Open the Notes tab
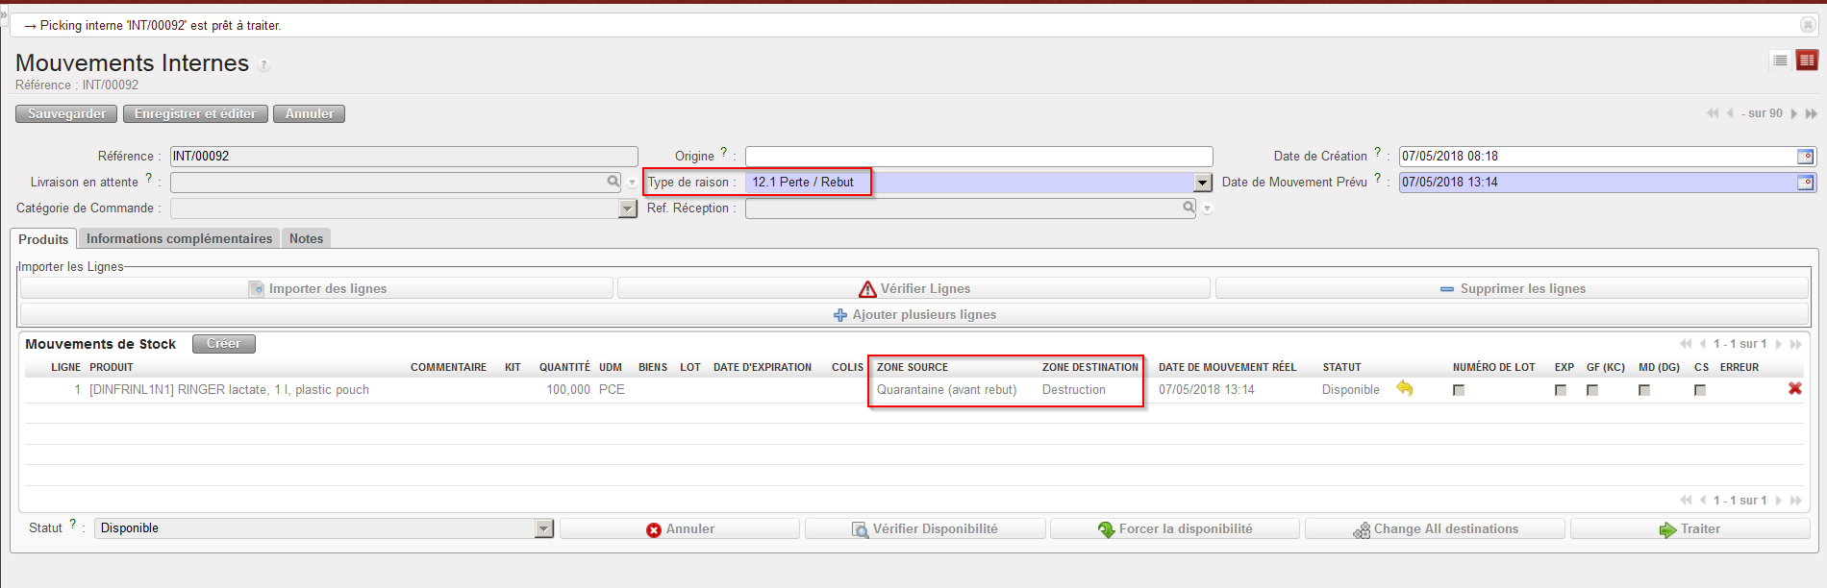Screen dimensions: 1827x588 (306, 238)
